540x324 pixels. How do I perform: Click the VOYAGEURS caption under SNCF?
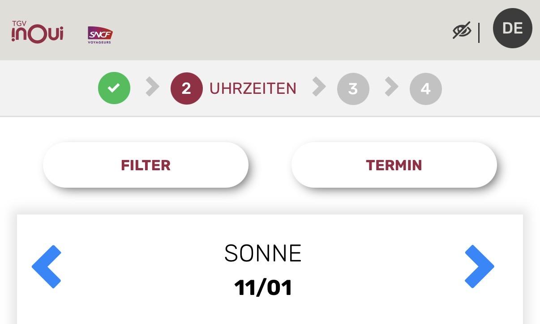pos(100,42)
